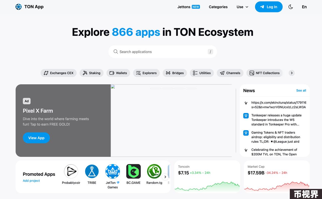Open Gaming Tokens & NFT traders airdrop news

tap(276, 137)
